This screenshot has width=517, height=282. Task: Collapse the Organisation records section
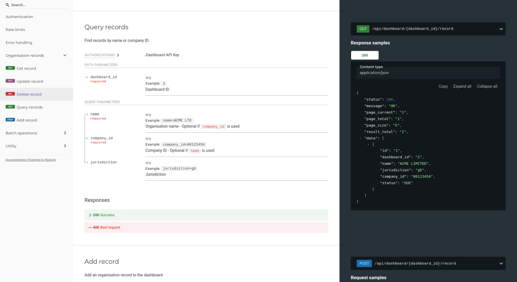[x=65, y=55]
